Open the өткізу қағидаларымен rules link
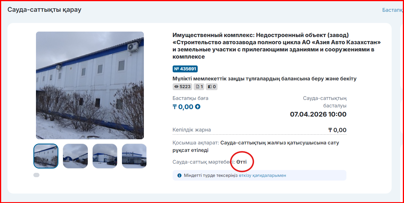 pos(262,175)
